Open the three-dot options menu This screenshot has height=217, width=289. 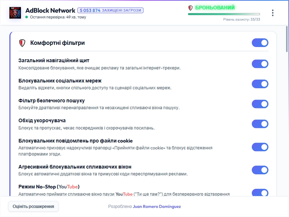click(273, 13)
